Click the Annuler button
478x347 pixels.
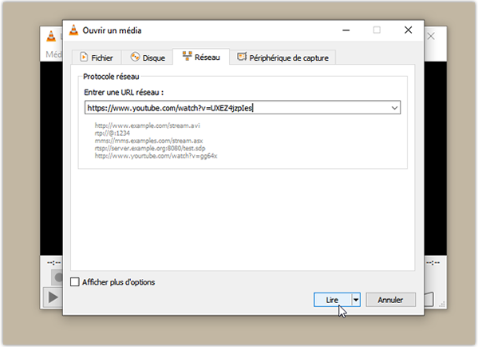tap(390, 300)
